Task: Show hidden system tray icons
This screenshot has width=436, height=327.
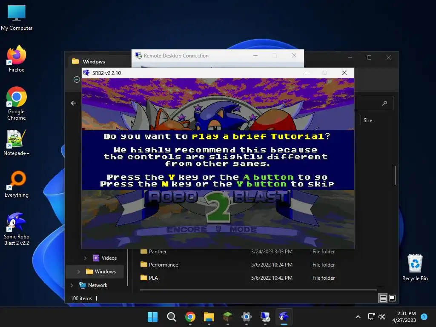Action: [358, 317]
